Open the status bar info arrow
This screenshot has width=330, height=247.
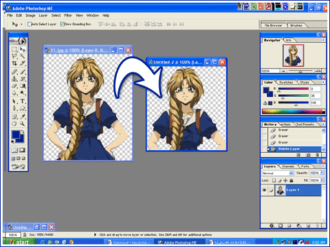pyautogui.click(x=95, y=234)
